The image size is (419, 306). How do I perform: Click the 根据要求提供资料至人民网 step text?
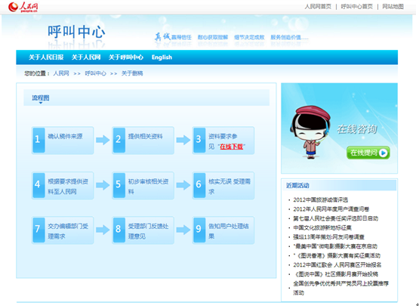[68, 187]
